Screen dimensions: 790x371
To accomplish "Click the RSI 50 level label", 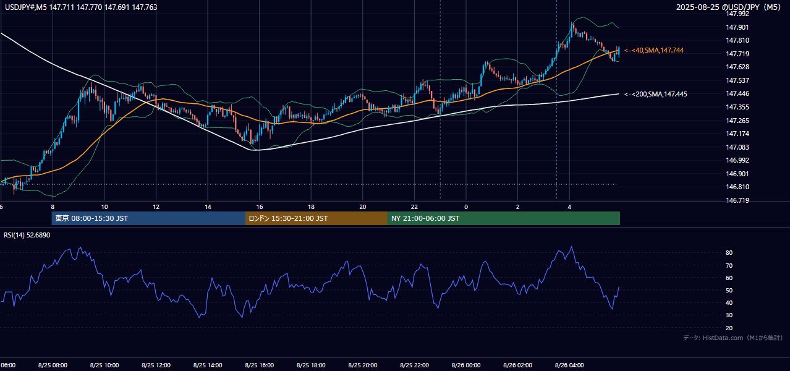I will click(x=729, y=290).
